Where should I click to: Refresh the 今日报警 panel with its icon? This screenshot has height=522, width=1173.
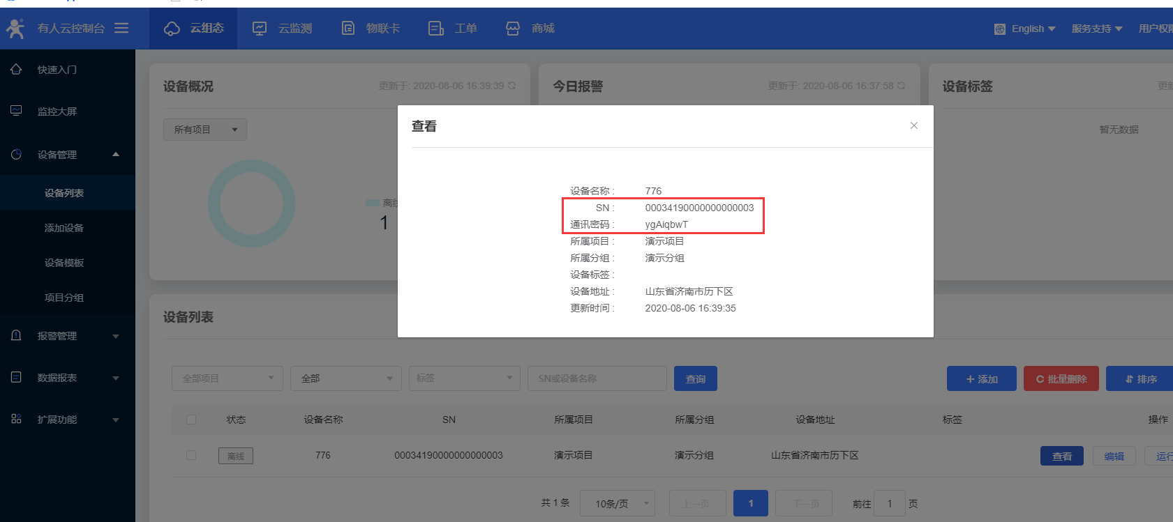(x=901, y=86)
